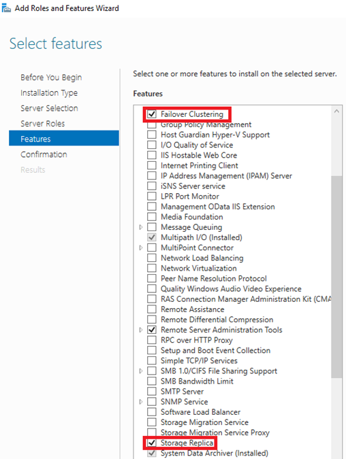This screenshot has height=459, width=346.
Task: Uncheck the Storage Replica checkbox
Action: [152, 443]
